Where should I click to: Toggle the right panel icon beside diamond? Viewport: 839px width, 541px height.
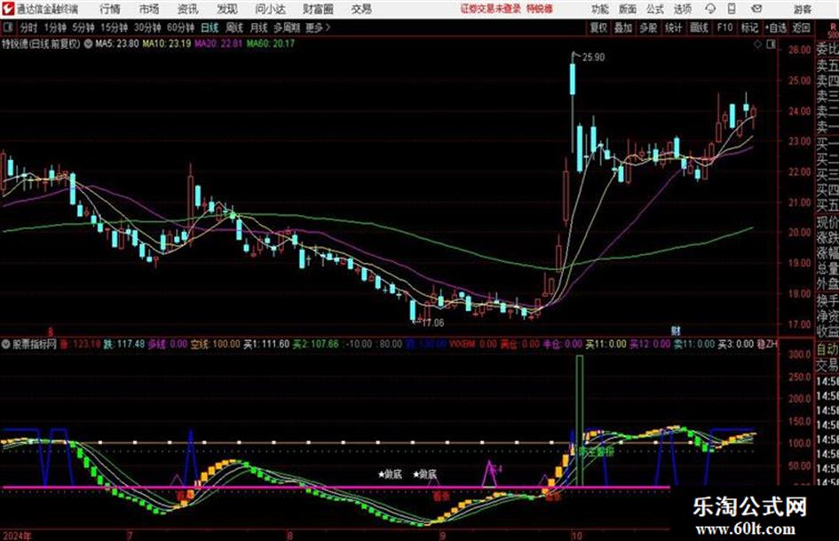click(771, 45)
